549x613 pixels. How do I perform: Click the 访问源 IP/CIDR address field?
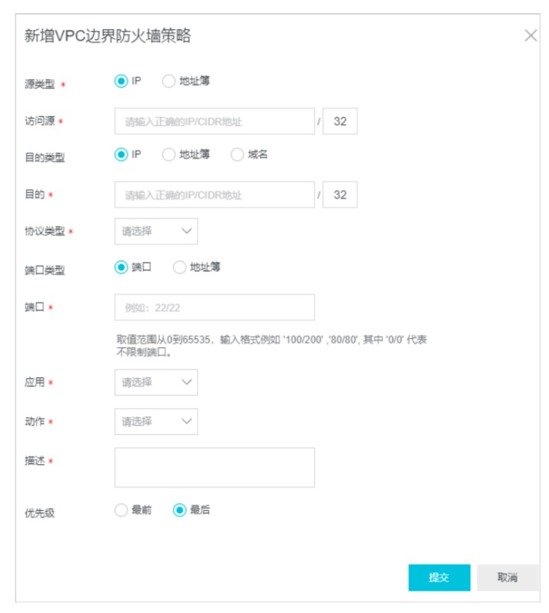click(x=215, y=121)
